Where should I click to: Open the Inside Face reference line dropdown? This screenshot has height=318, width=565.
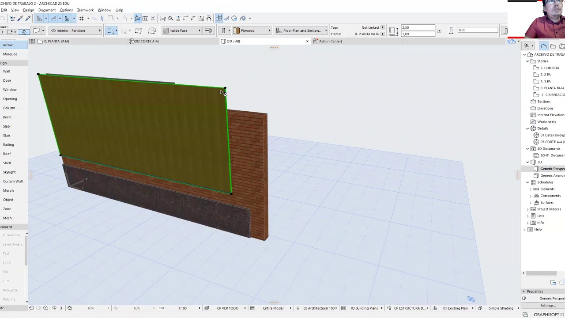point(181,30)
